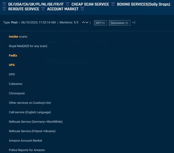The width and height of the screenshot is (174, 153).
Task: Click 'Amazon Account Market' line
Action: point(26,140)
